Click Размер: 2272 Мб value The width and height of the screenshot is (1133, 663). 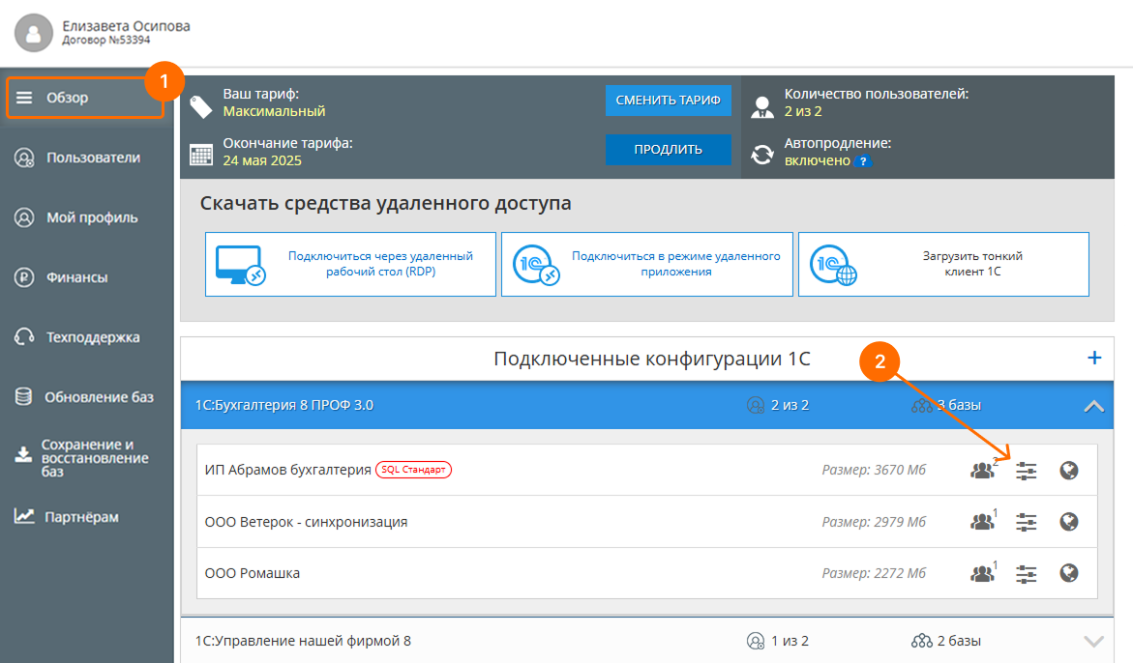tap(874, 573)
